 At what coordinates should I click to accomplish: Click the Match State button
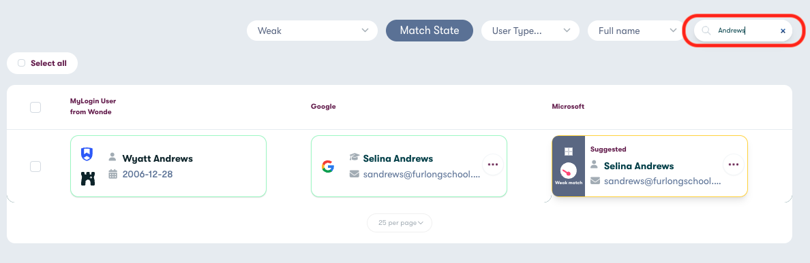click(430, 31)
